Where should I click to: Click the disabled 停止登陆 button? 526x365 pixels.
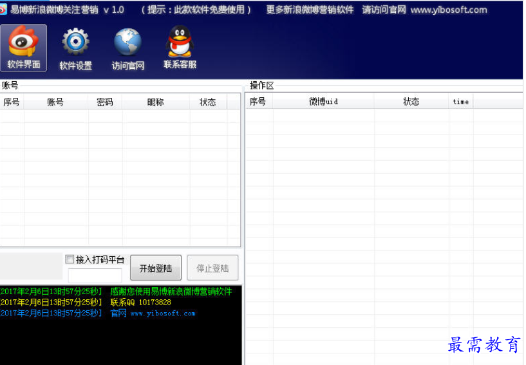(212, 268)
